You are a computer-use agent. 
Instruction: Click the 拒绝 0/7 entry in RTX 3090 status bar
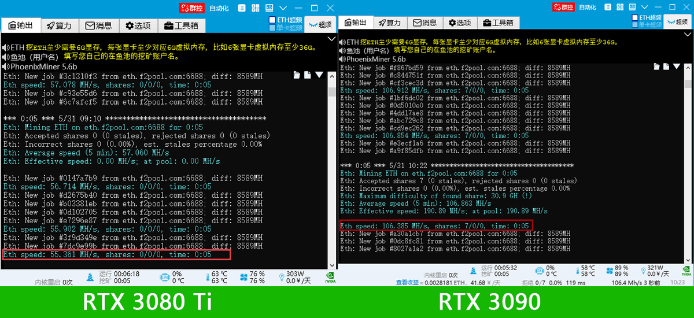534,282
